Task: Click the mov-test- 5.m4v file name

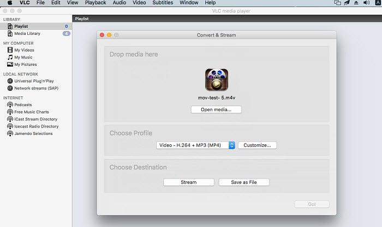Action: pos(217,97)
